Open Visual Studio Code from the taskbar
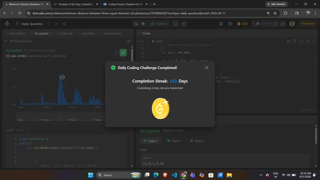 click(174, 175)
